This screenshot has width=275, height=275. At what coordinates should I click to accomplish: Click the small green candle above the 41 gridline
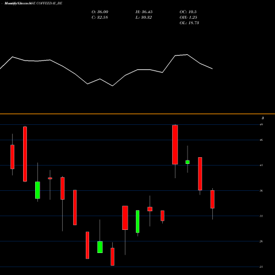click(x=188, y=162)
